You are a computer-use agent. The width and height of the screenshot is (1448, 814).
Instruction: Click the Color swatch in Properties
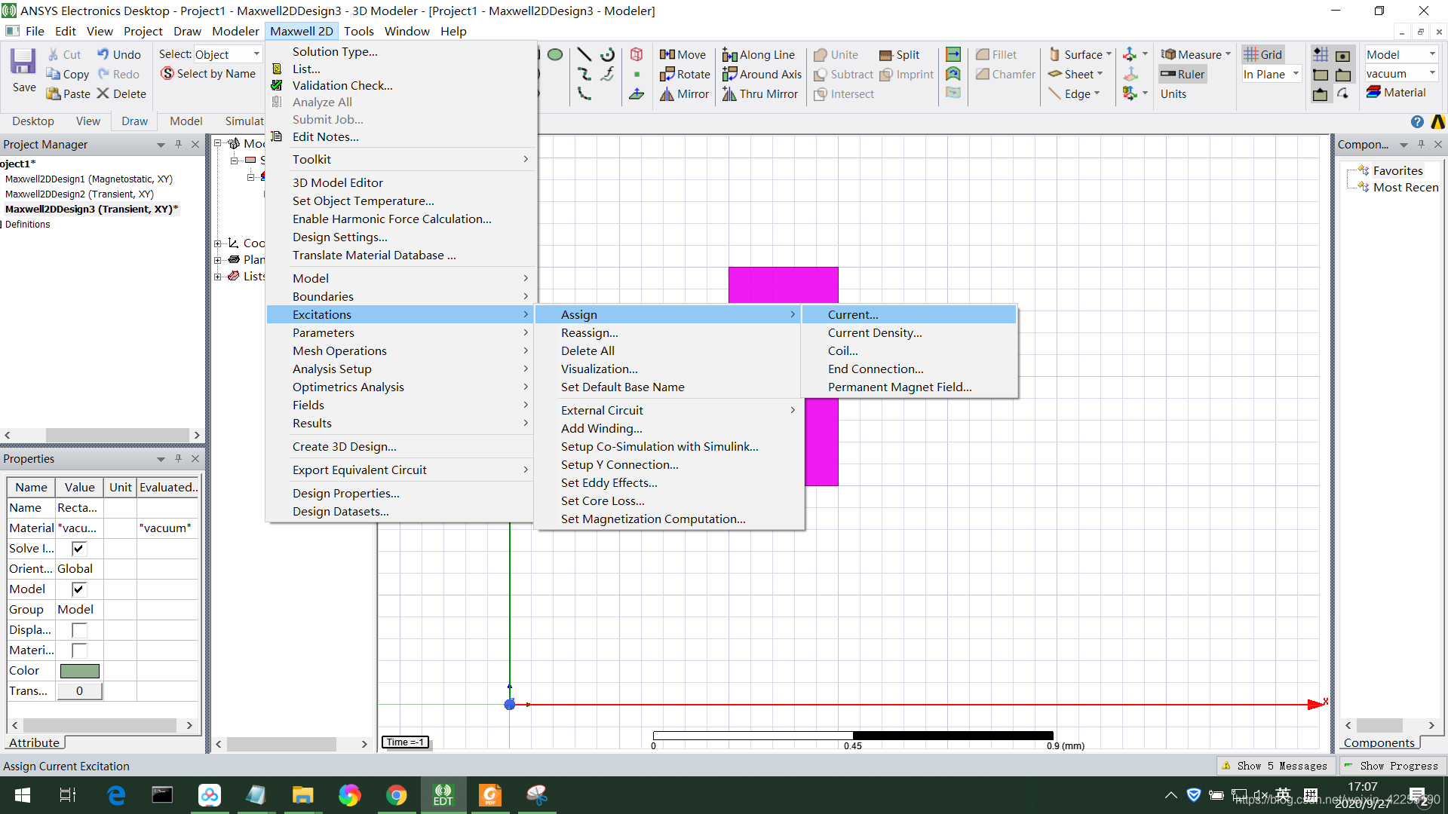[79, 671]
